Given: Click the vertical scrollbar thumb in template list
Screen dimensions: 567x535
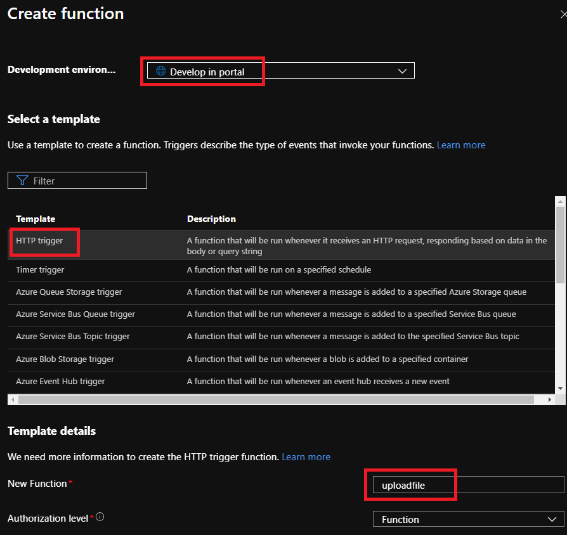Looking at the screenshot, I should [x=560, y=245].
